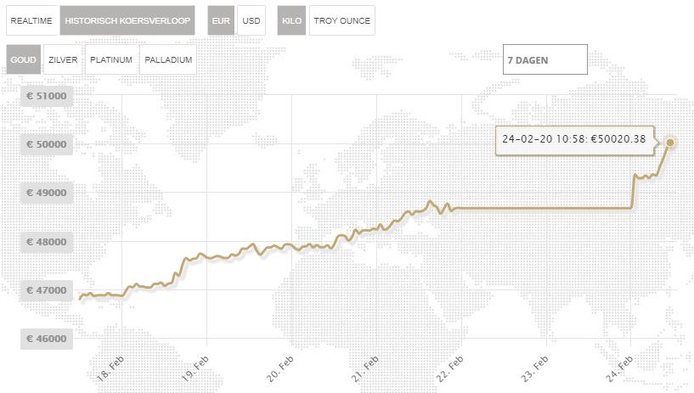Show the Palladium price chart
694x393 pixels.
pyautogui.click(x=168, y=60)
